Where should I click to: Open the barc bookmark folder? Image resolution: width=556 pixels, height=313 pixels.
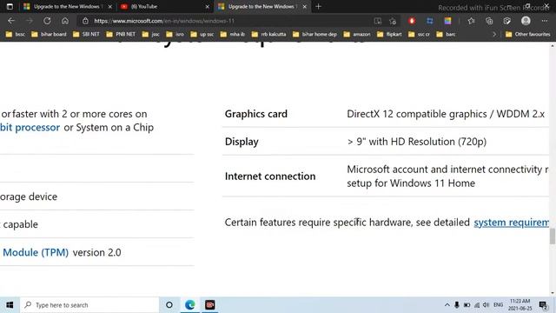pos(446,34)
